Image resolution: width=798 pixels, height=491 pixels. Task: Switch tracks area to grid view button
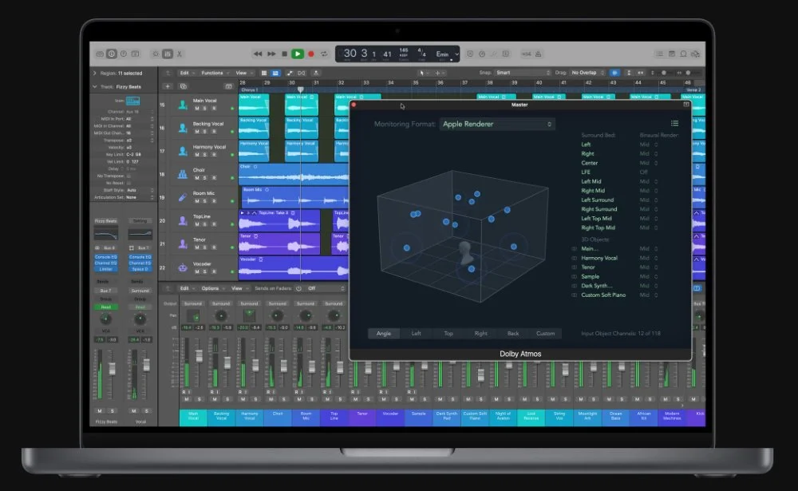264,73
